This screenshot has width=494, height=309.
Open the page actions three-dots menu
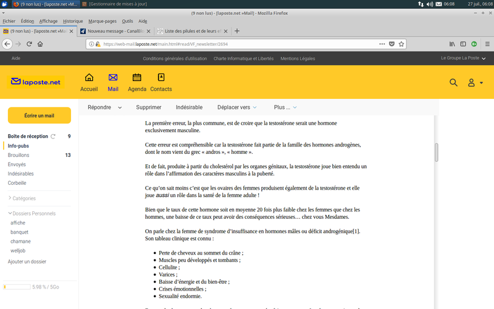(x=382, y=44)
